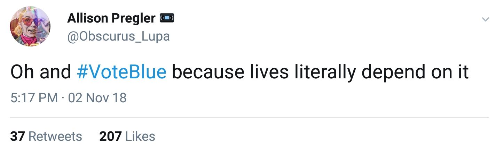Click the word "lives" in the tweet
Screen dimensions: 496x147
click(x=268, y=72)
